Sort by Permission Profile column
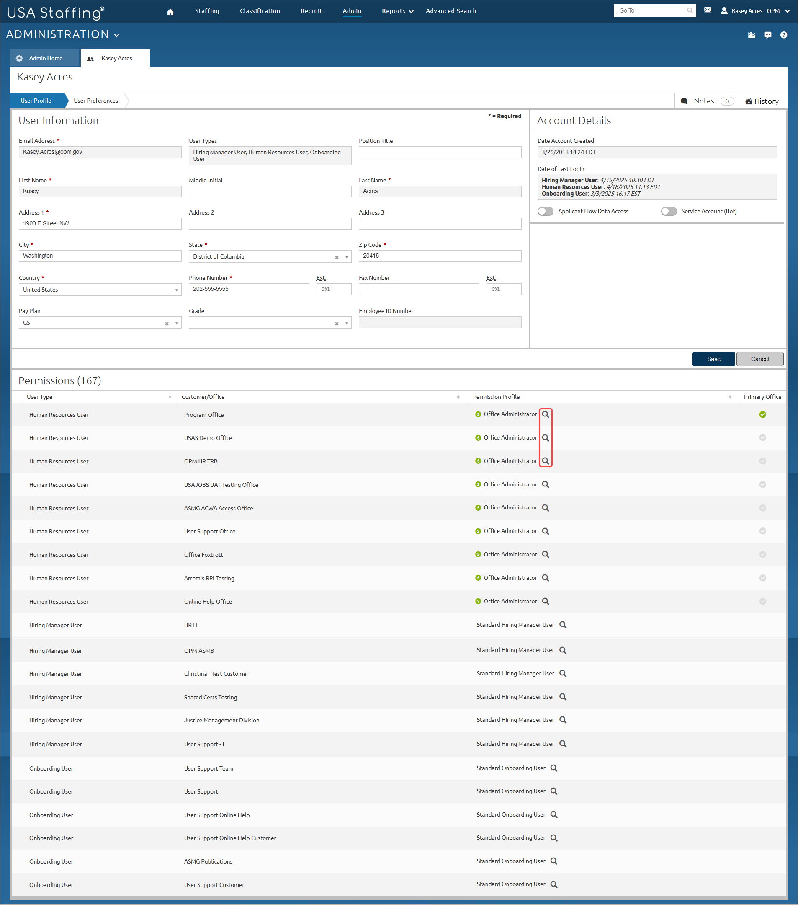Image resolution: width=798 pixels, height=905 pixels. [x=730, y=397]
